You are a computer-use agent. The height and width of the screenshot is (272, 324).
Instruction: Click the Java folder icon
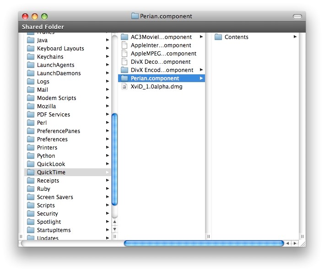pyautogui.click(x=31, y=40)
